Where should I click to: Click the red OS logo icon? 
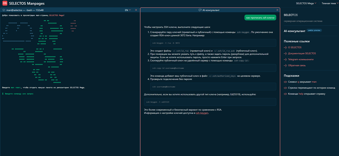(5, 3)
